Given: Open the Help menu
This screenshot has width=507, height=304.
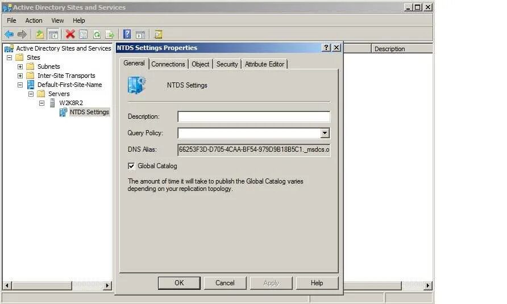Looking at the screenshot, I should (x=78, y=20).
